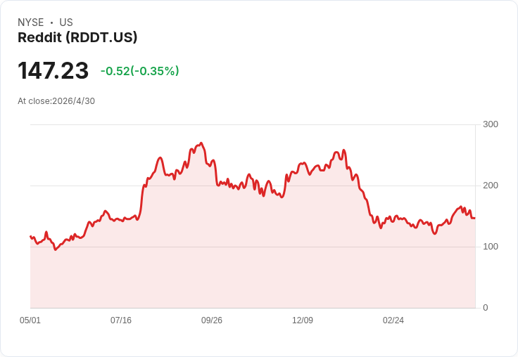Click the 07/16 date axis label
Image resolution: width=518 pixels, height=357 pixels.
(x=121, y=320)
